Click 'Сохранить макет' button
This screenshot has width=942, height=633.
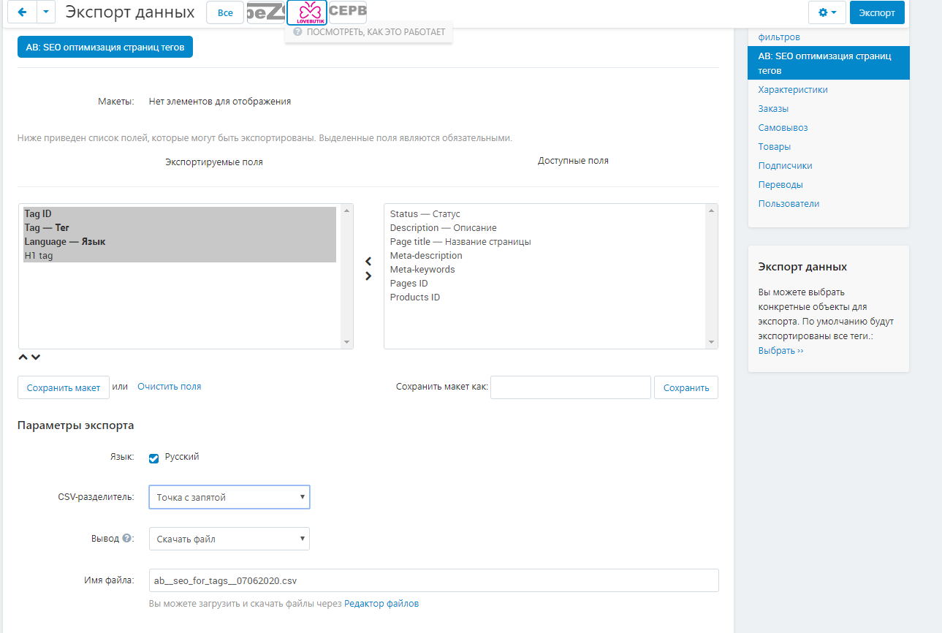64,387
